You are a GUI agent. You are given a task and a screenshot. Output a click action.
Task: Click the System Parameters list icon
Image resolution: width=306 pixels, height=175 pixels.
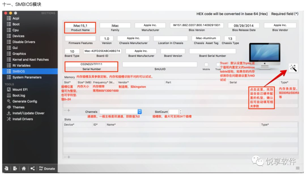tap(9, 77)
